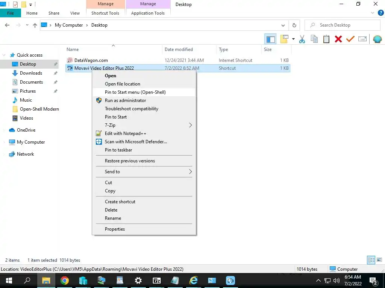
Task: Choose Run as administrator
Action: click(x=144, y=100)
